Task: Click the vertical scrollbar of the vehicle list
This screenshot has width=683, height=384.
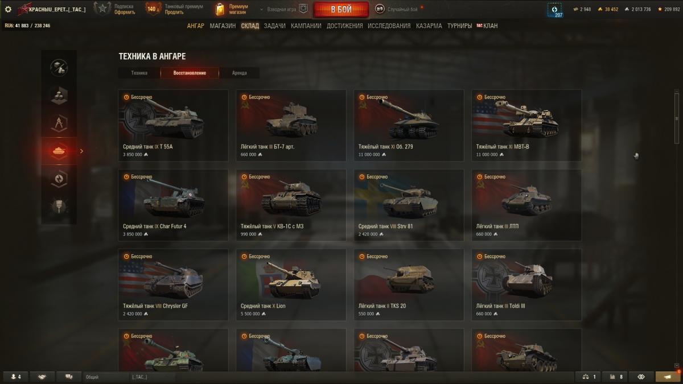Action: point(677,228)
